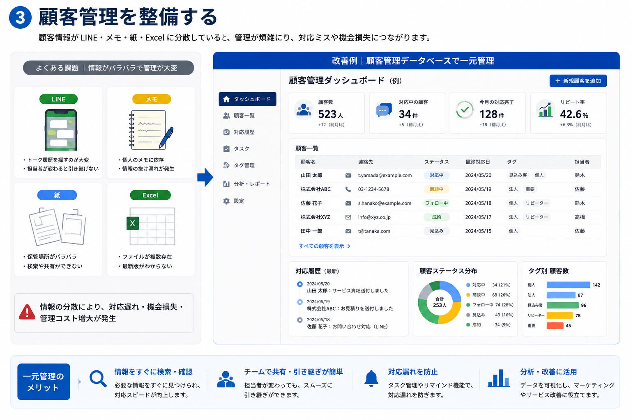Screen dimensions: 631x420
Task: Click the 見込み客 tag in 山田 太郎 row
Action: tap(518, 175)
